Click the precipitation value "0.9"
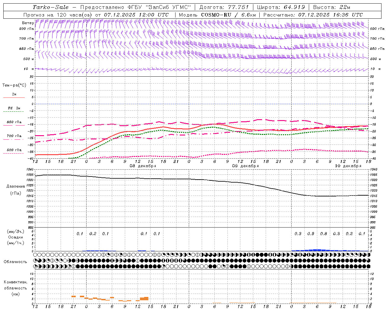 (x=311, y=234)
